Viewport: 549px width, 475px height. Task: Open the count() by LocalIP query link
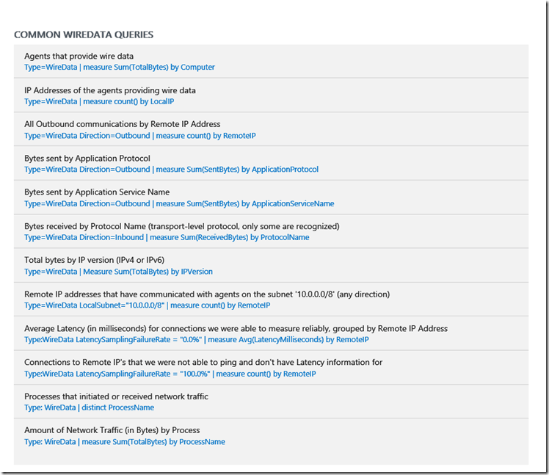pos(99,101)
